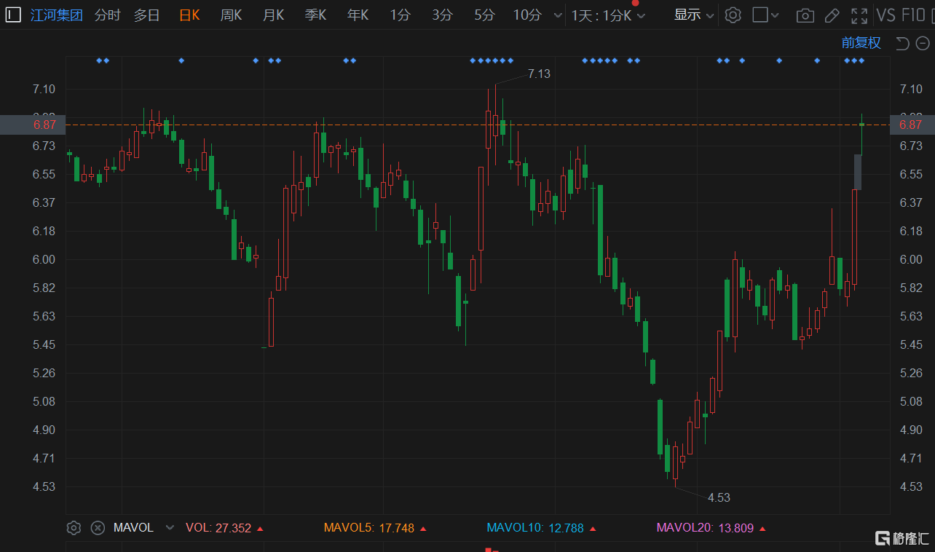Click the zoom-out minus circle icon
The height and width of the screenshot is (552, 935).
[922, 44]
